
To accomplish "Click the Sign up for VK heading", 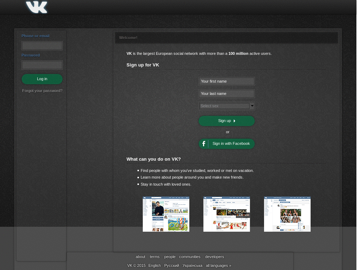I will [143, 65].
